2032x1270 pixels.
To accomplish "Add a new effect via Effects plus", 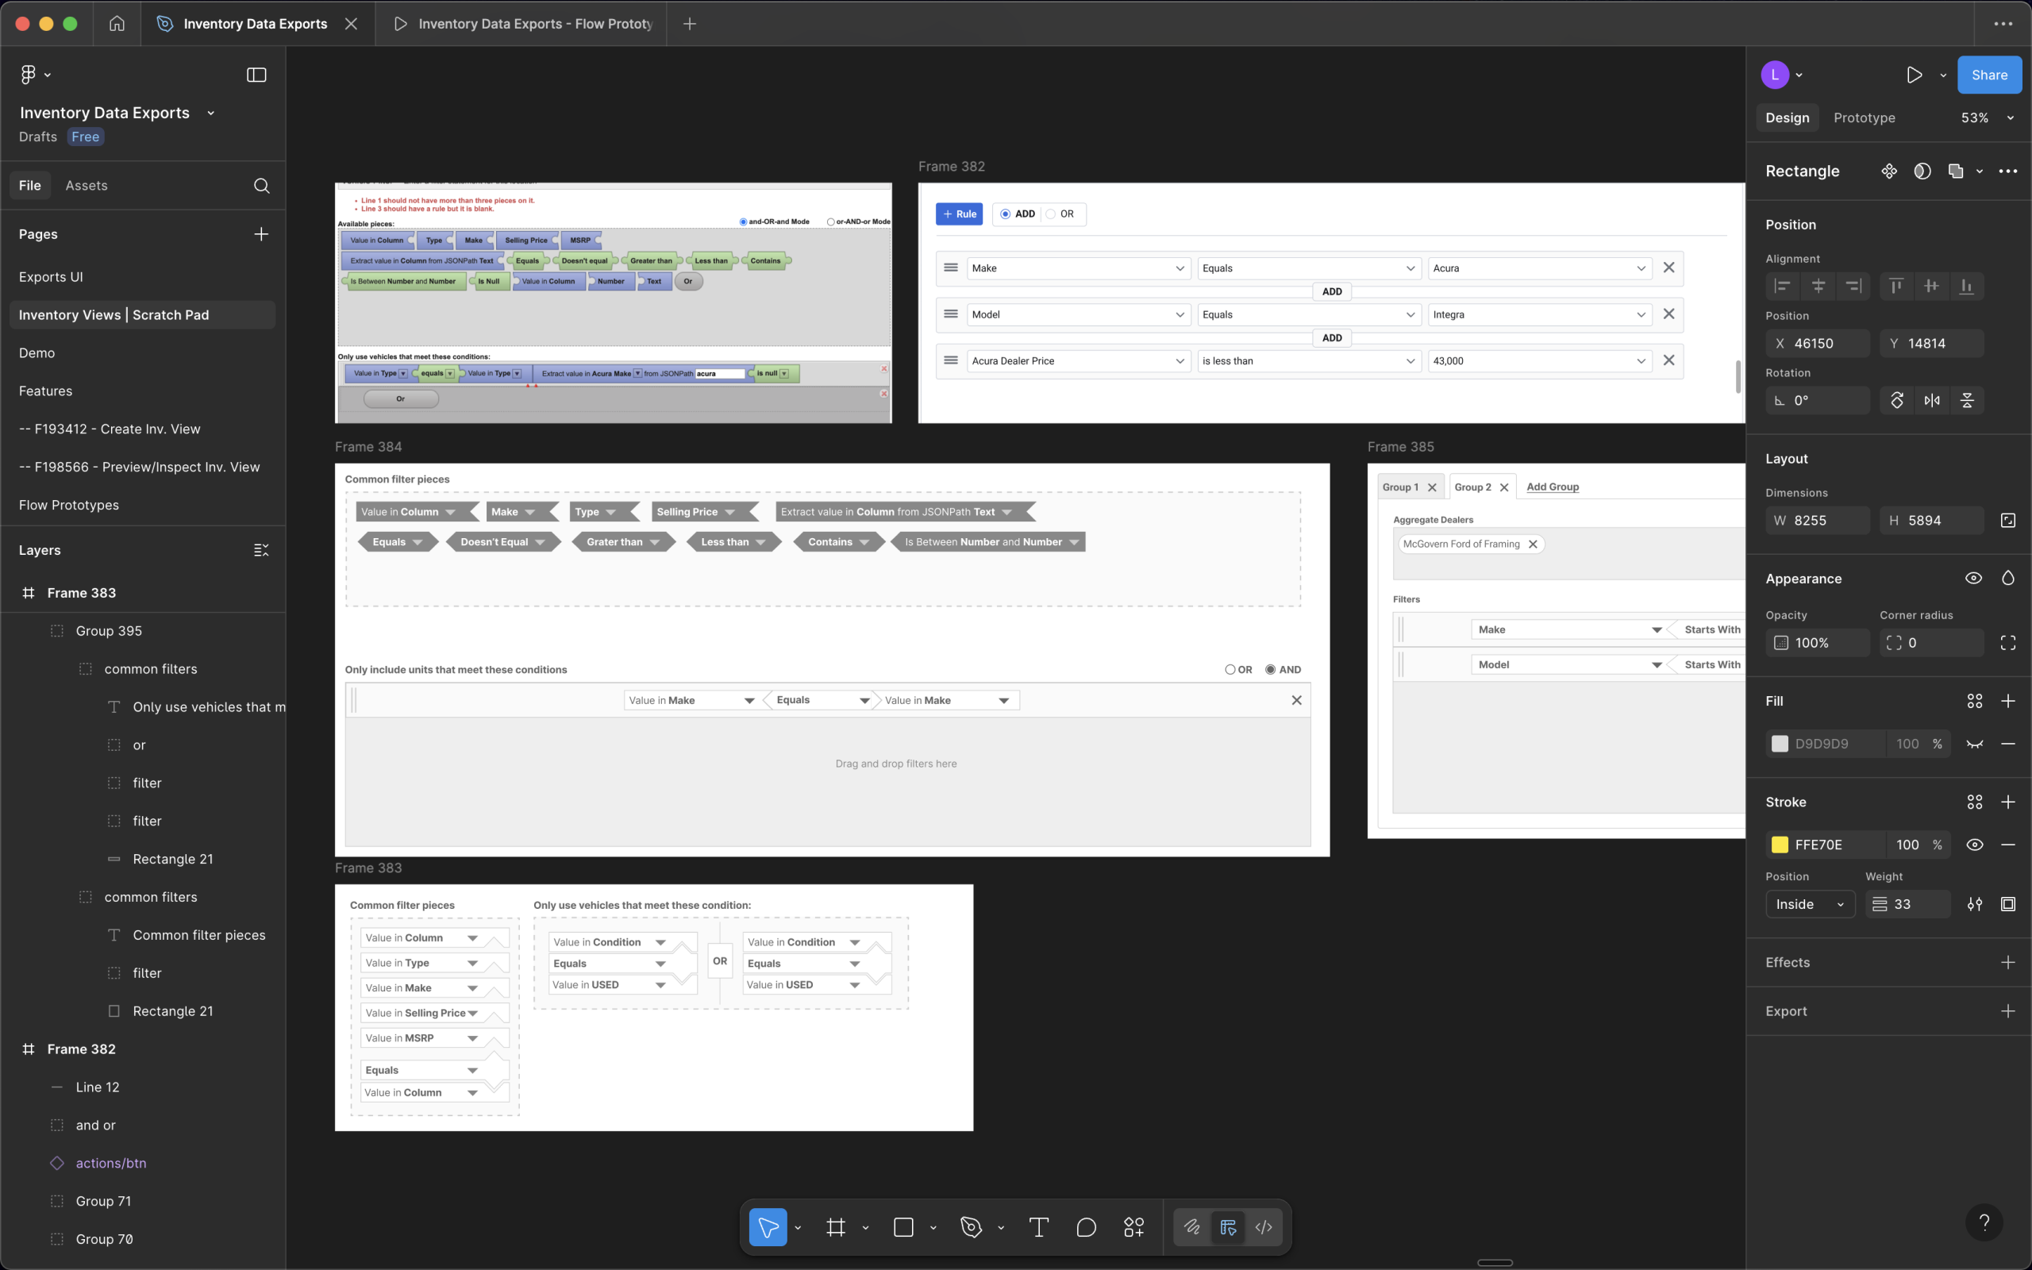I will click(x=2007, y=963).
